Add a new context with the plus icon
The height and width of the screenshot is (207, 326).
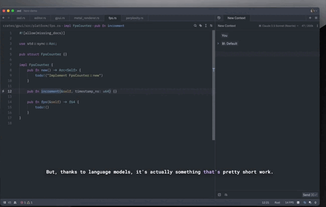(310, 17)
